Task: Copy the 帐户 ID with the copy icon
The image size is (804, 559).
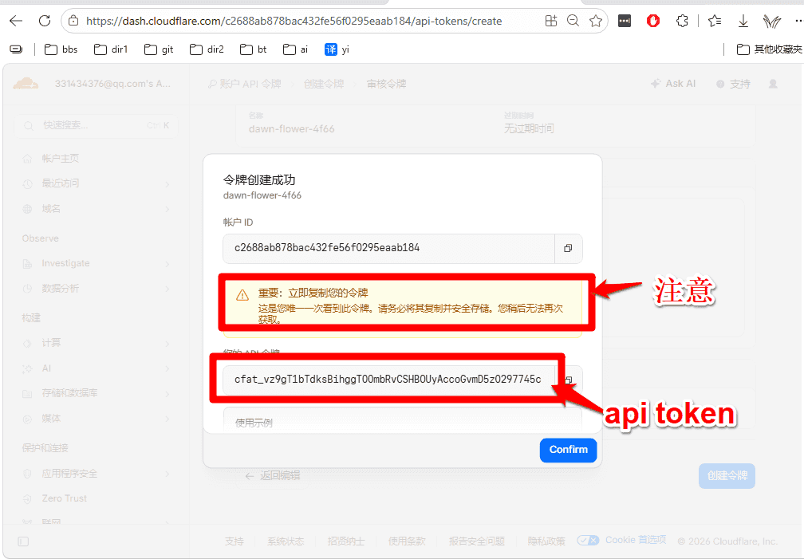Action: (x=568, y=248)
